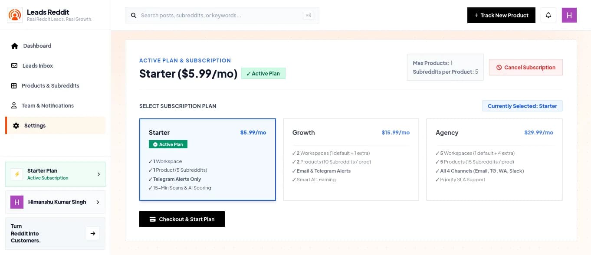Click the search magnifier icon

[134, 15]
